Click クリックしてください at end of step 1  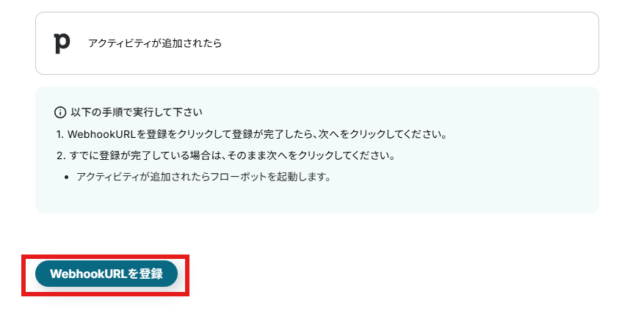coord(400,134)
